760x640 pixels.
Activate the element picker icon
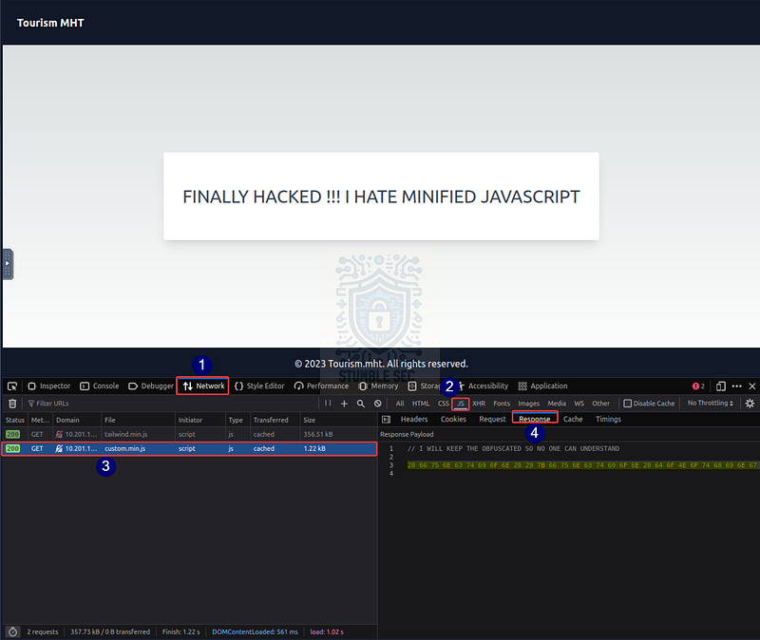coord(12,386)
